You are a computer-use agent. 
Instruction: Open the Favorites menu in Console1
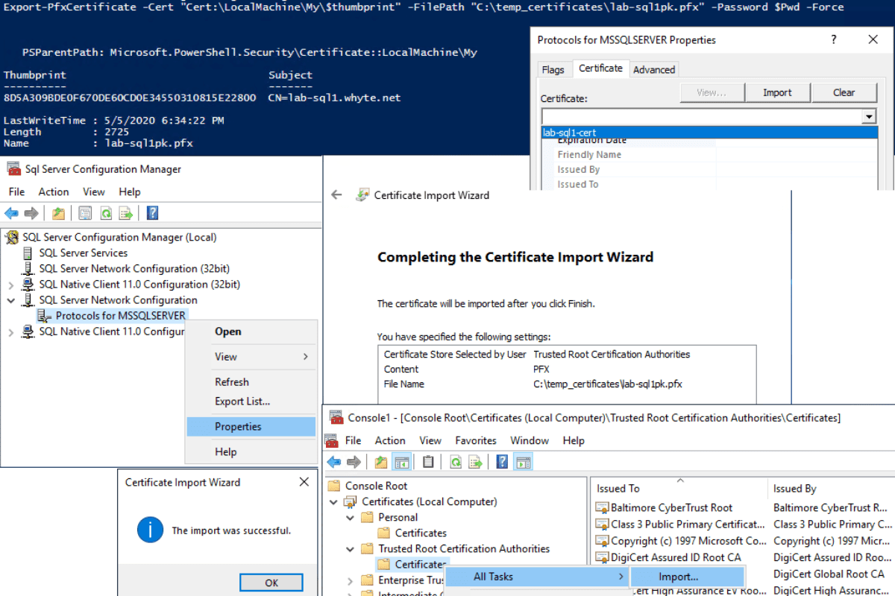pos(476,440)
